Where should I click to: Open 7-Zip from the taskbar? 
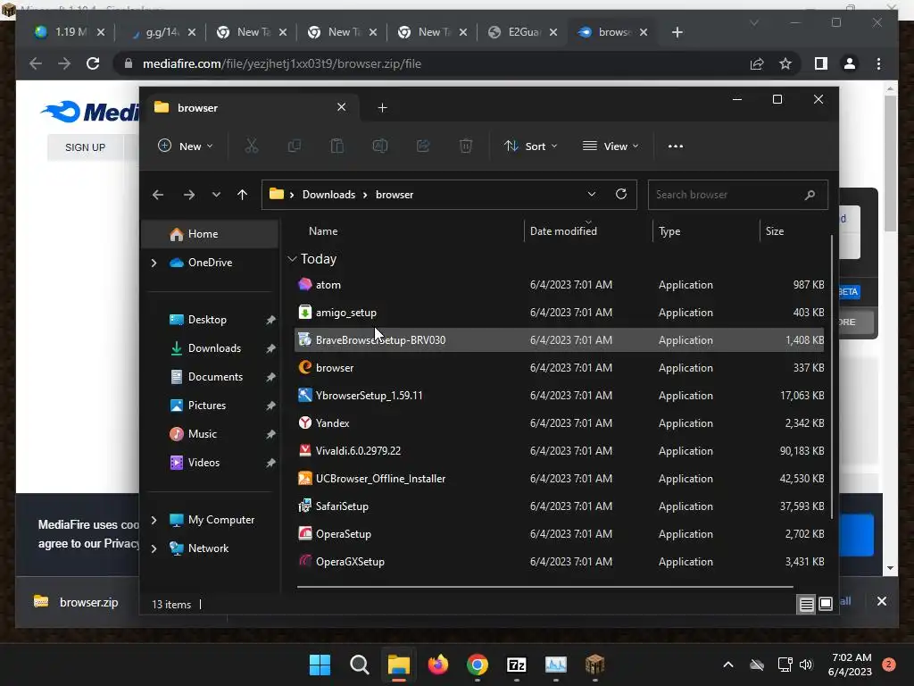517,665
